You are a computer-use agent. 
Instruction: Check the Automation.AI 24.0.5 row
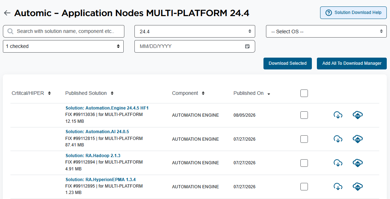click(x=304, y=139)
